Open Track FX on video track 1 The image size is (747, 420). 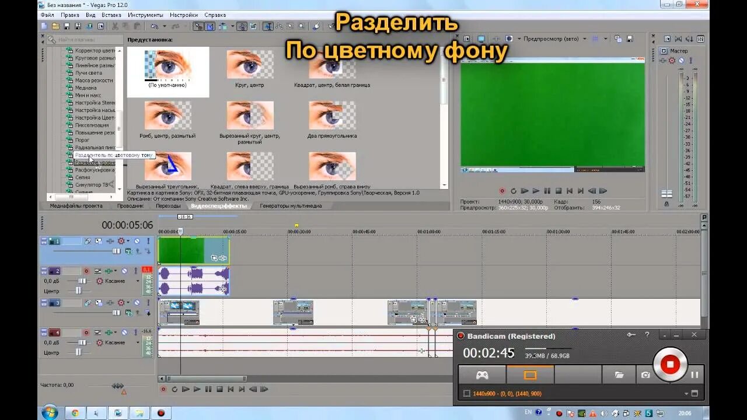(x=110, y=241)
